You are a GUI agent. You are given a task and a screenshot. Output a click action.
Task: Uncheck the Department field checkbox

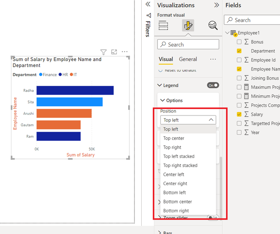[239, 51]
